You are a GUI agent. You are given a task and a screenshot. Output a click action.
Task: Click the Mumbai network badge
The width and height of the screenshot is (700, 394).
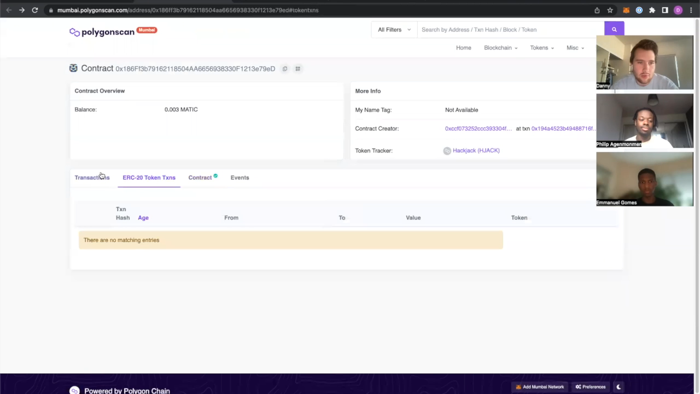pos(147,30)
